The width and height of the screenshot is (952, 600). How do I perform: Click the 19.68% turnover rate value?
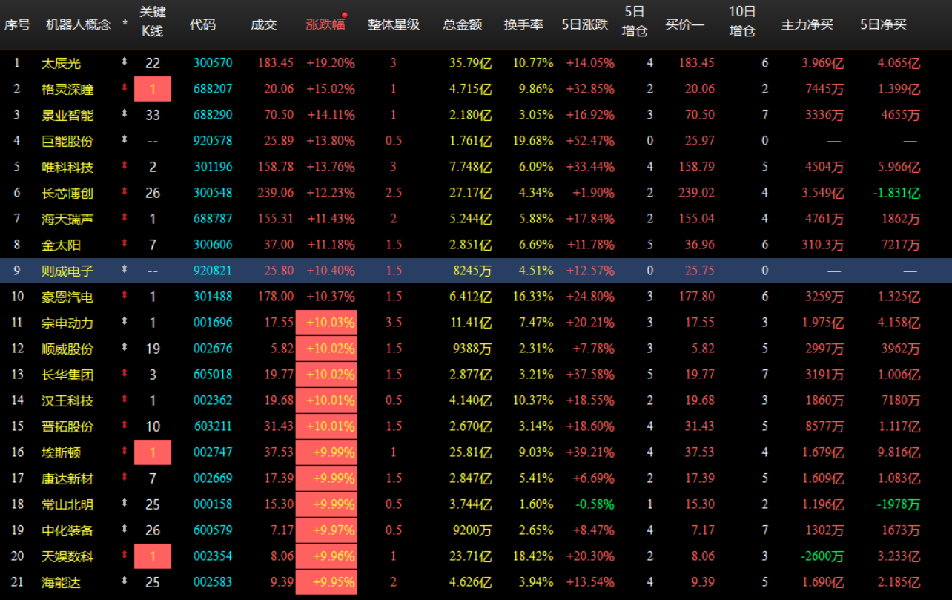[532, 141]
